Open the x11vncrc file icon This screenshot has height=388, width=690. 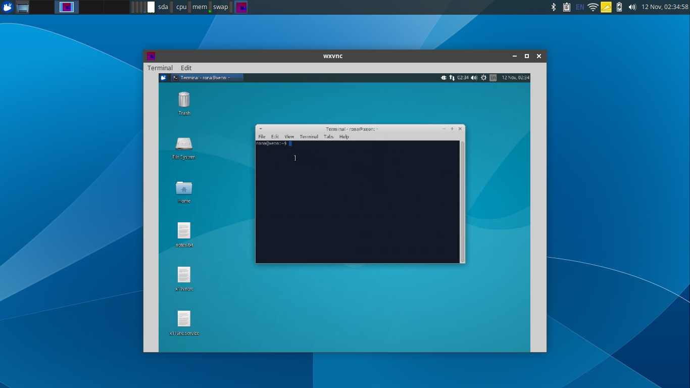click(x=183, y=275)
